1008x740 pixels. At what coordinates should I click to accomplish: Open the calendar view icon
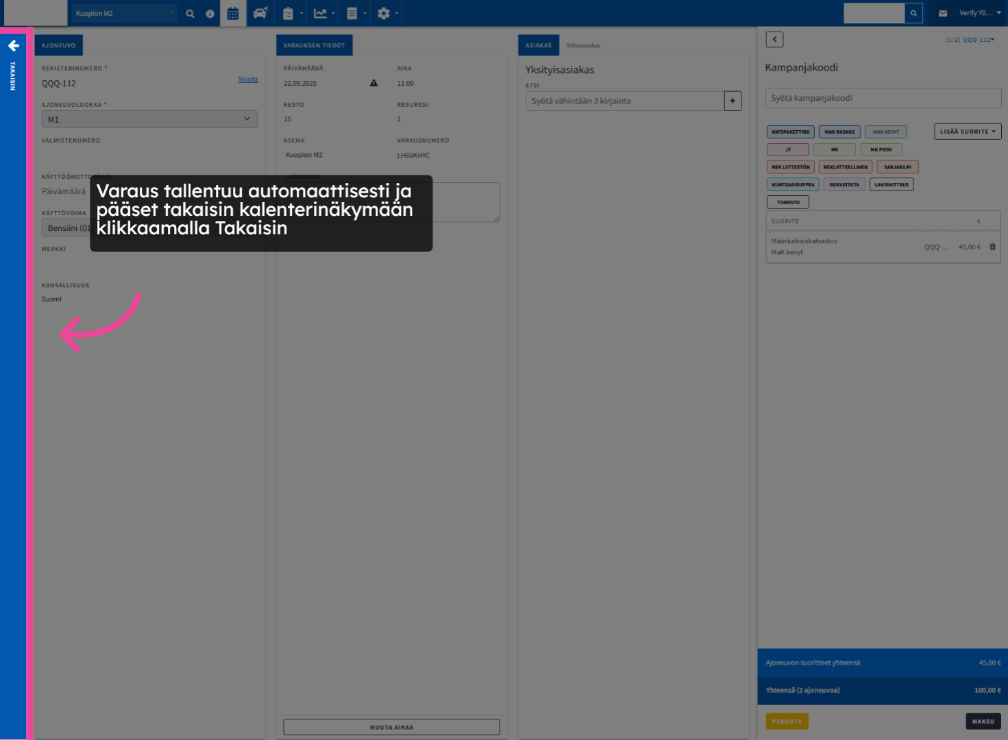click(x=233, y=14)
